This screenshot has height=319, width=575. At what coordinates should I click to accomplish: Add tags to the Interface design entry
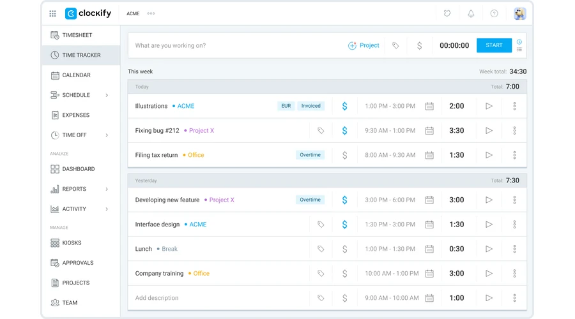[x=321, y=225]
